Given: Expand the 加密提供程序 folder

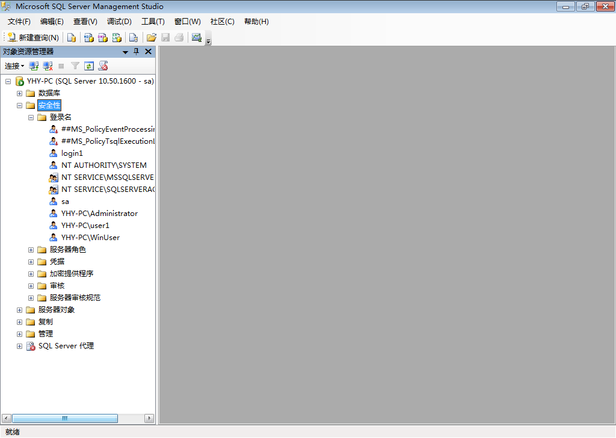Looking at the screenshot, I should pos(31,274).
